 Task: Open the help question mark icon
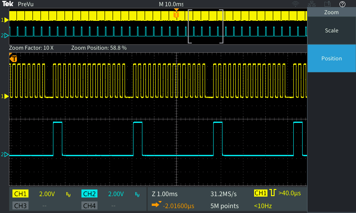pos(342,4)
